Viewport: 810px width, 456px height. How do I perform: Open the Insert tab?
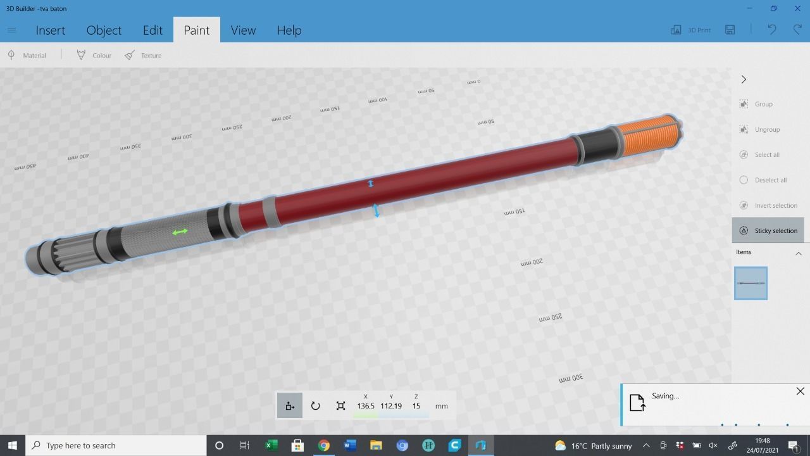(51, 30)
